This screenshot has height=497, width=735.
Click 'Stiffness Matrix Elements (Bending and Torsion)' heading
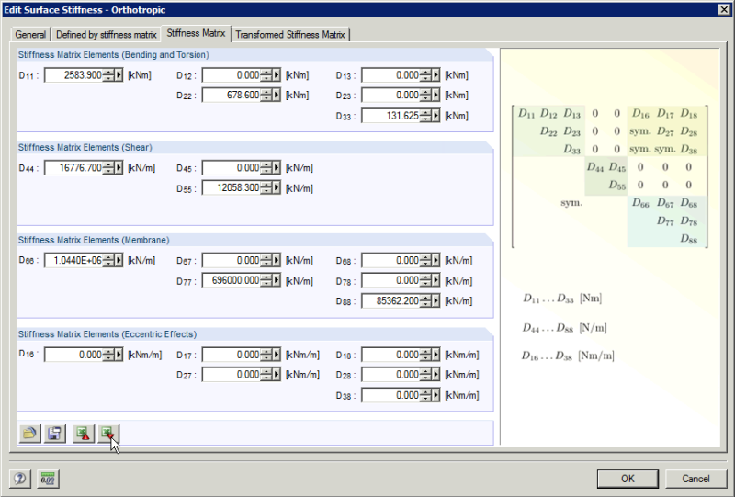(113, 55)
